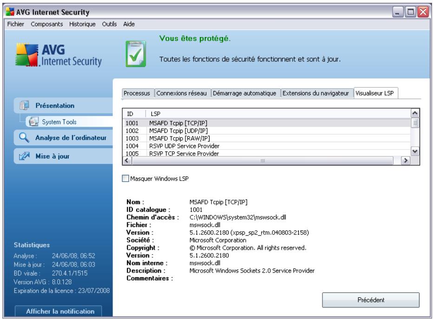Click the AVG logo in the title bar

point(10,12)
